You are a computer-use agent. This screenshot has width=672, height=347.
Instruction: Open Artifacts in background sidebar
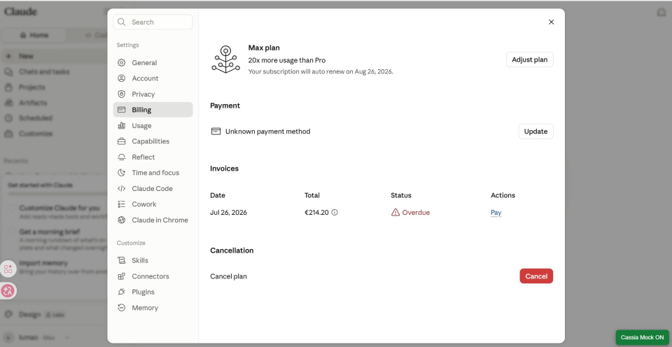pos(33,103)
